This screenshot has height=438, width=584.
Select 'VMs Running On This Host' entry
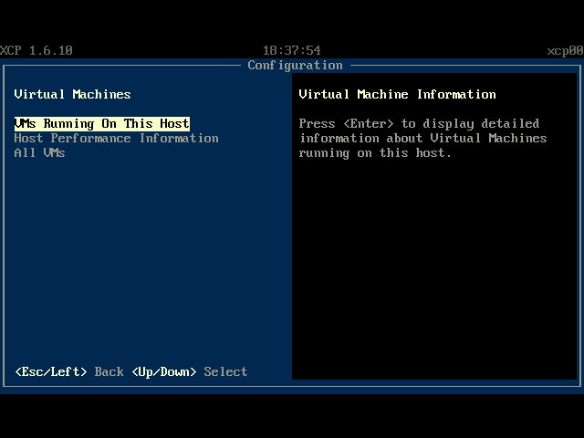pos(101,124)
